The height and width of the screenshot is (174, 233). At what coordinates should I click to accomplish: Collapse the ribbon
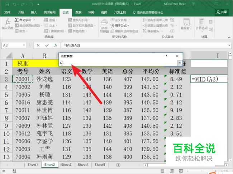[x=229, y=37]
